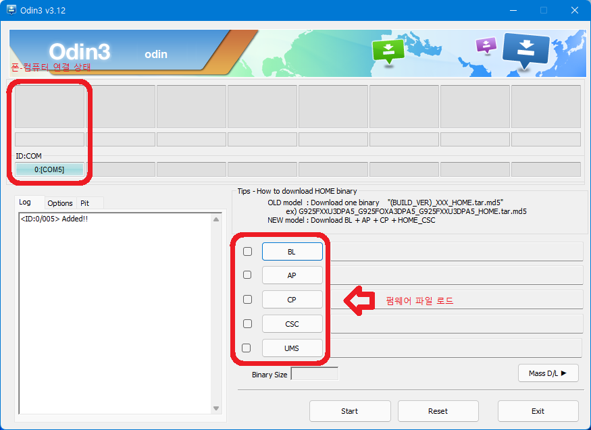This screenshot has width=591, height=430.
Task: Enable the CP checkbox
Action: [247, 299]
